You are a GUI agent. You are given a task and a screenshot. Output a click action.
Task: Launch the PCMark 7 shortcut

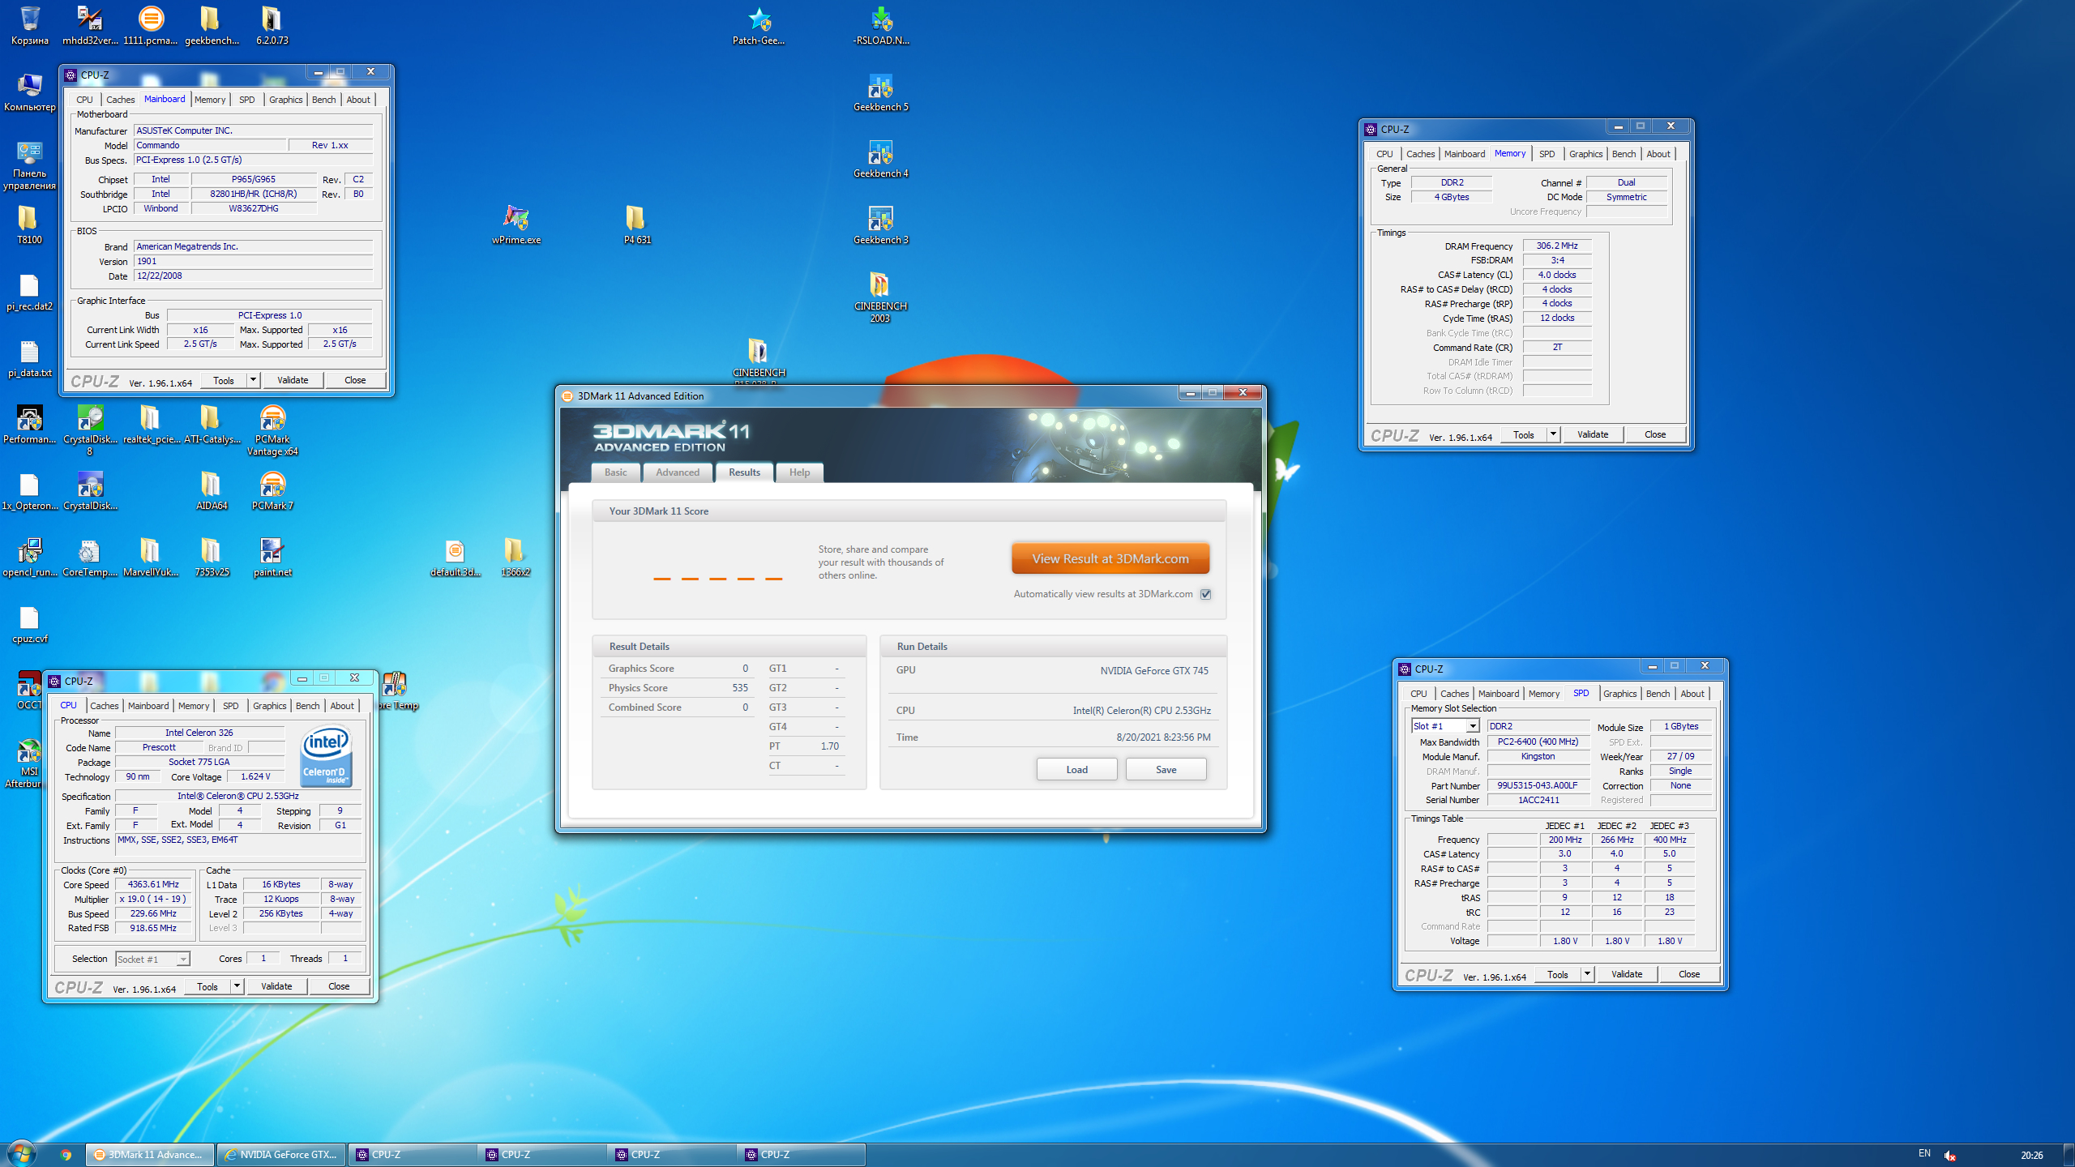[272, 490]
